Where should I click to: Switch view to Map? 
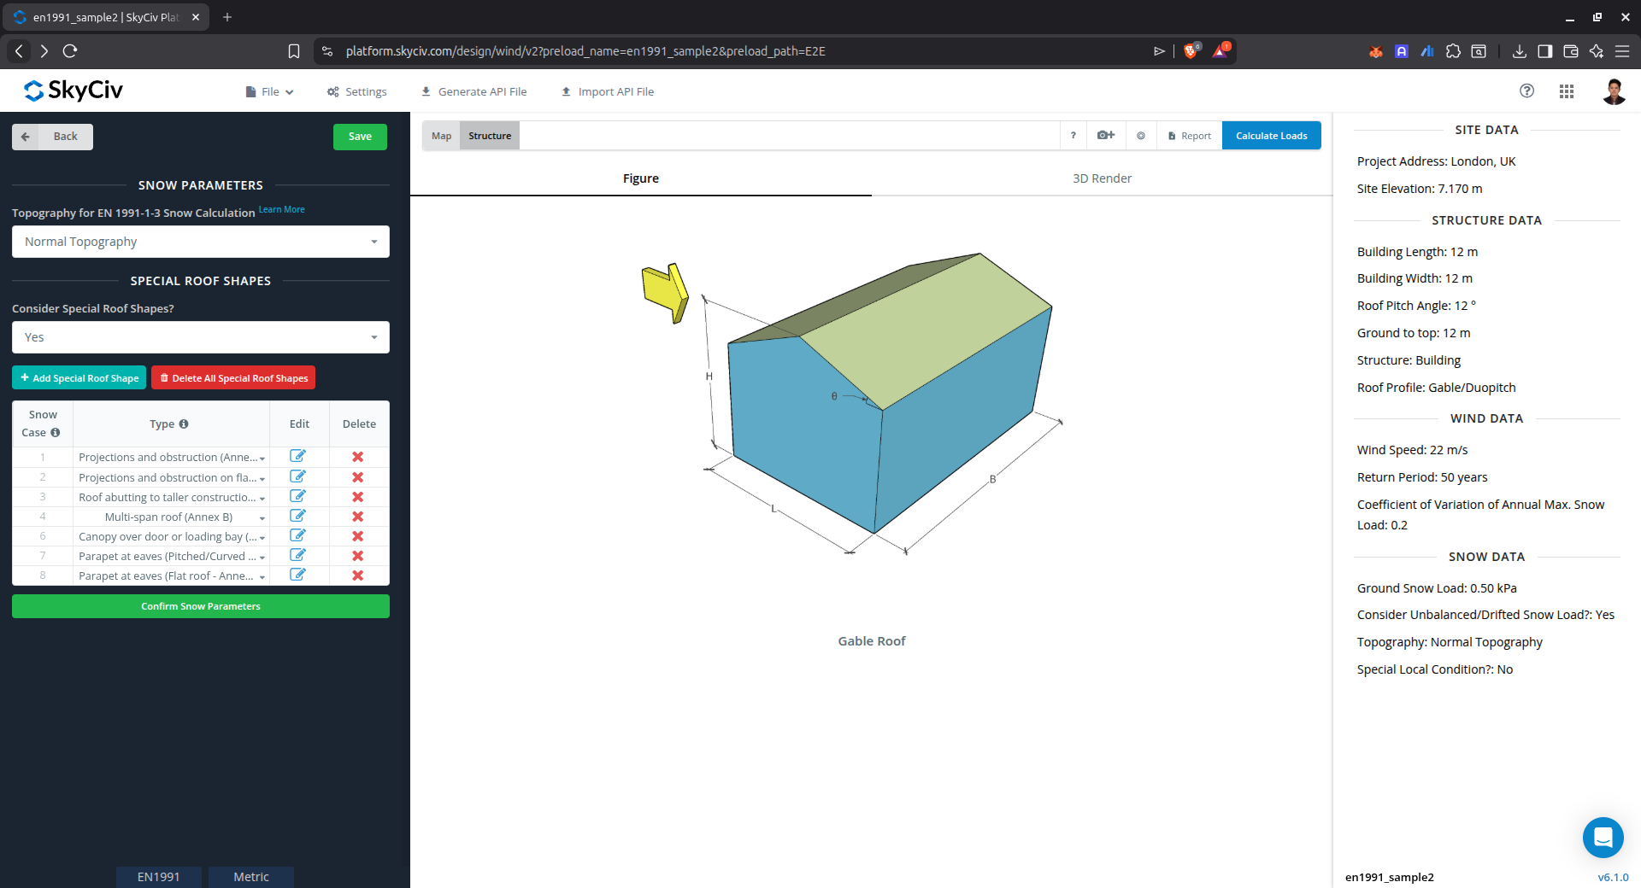(441, 136)
